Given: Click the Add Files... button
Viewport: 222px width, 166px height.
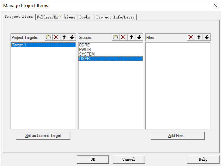Looking at the screenshot, I should [178, 135].
